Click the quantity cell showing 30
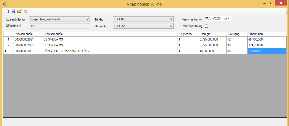This screenshot has height=126, width=289. (x=237, y=45)
